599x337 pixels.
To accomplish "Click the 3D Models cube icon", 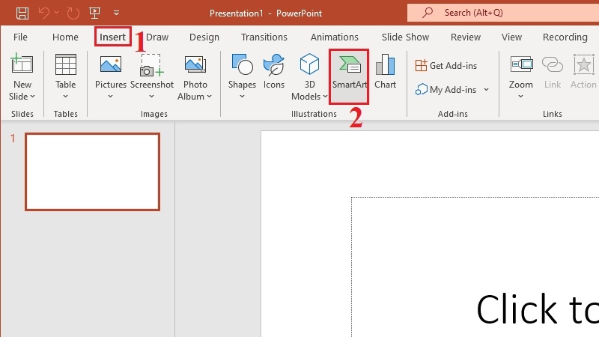I will tap(309, 64).
